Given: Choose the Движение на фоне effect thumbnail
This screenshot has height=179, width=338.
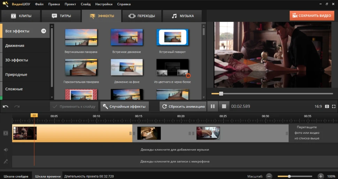Looking at the screenshot, I should point(127,67).
